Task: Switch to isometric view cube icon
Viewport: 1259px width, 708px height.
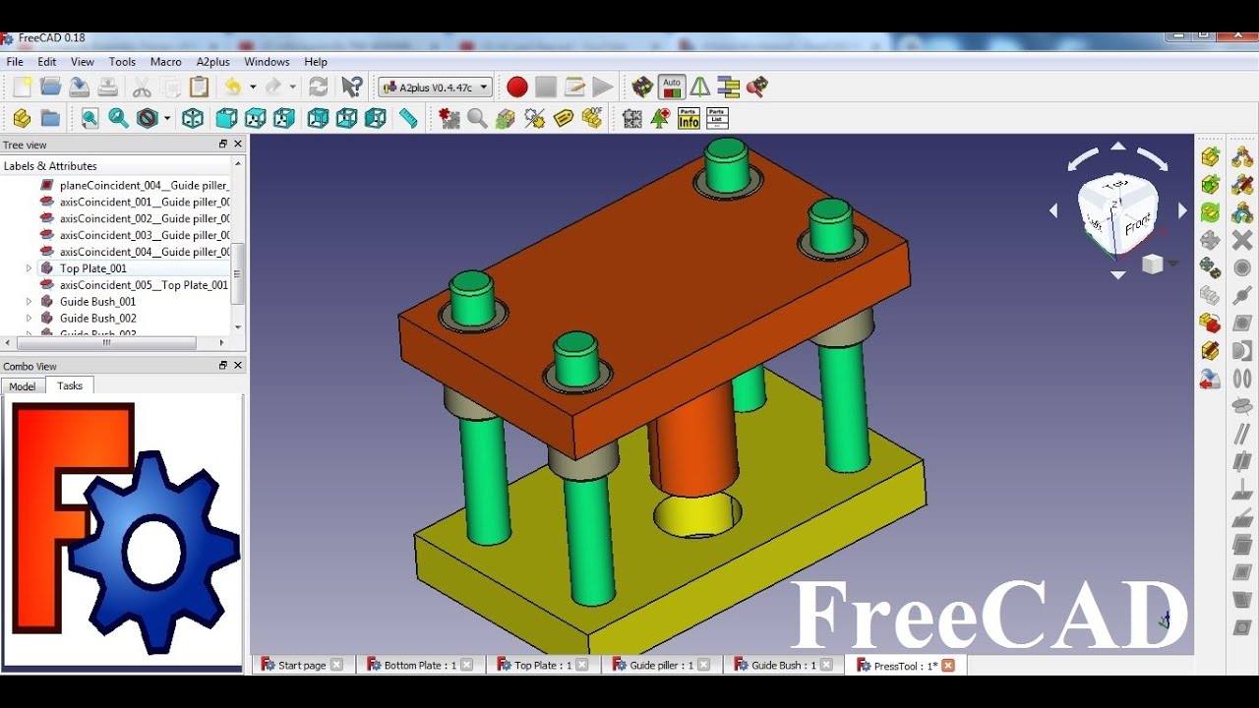Action: [193, 119]
